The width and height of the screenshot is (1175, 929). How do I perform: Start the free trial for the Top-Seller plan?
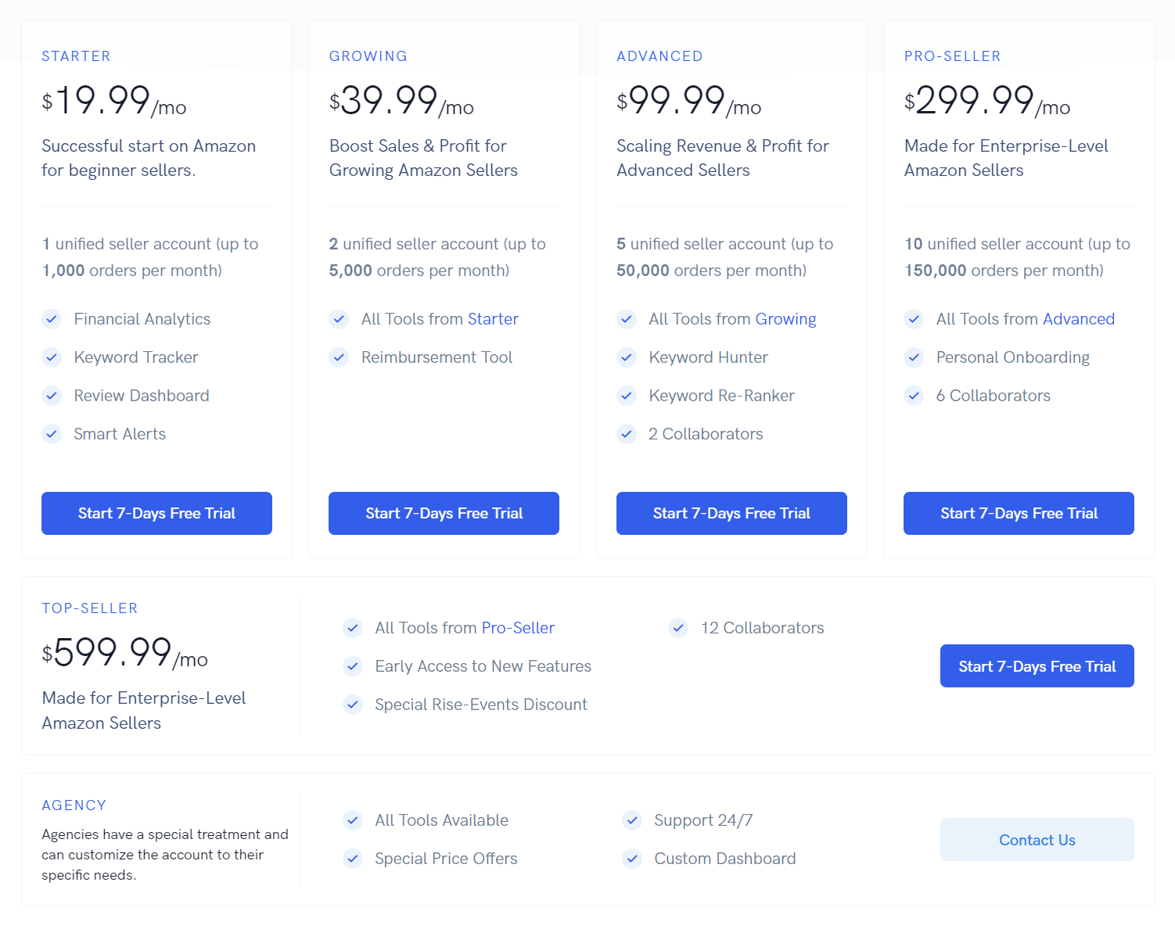point(1037,665)
